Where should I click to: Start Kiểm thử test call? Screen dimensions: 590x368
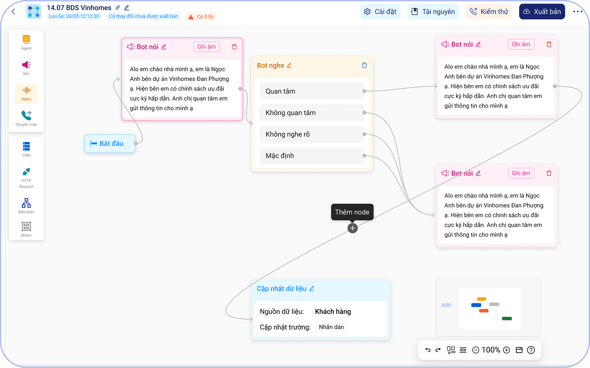point(489,12)
